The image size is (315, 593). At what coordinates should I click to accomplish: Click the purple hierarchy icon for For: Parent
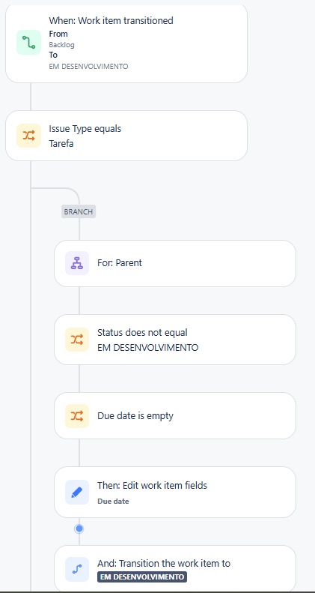[x=77, y=263]
